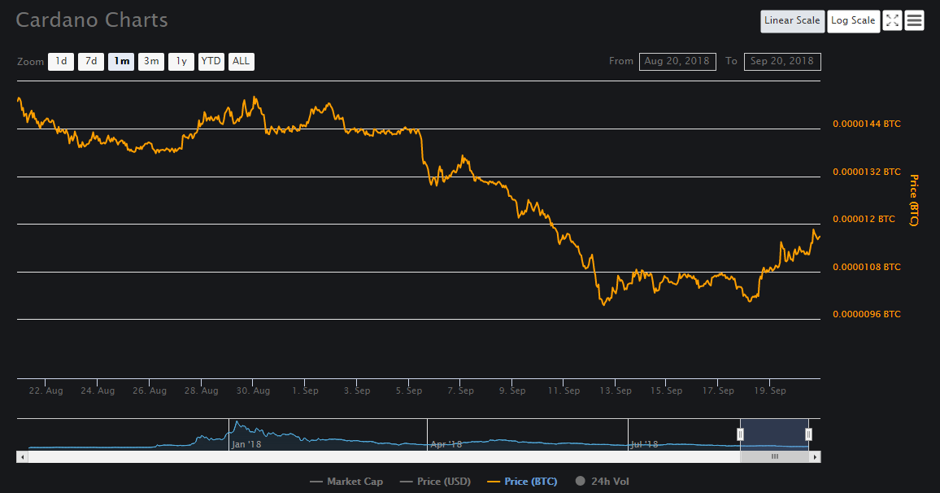The height and width of the screenshot is (493, 940).
Task: Switch to Log Scale
Action: click(x=853, y=21)
